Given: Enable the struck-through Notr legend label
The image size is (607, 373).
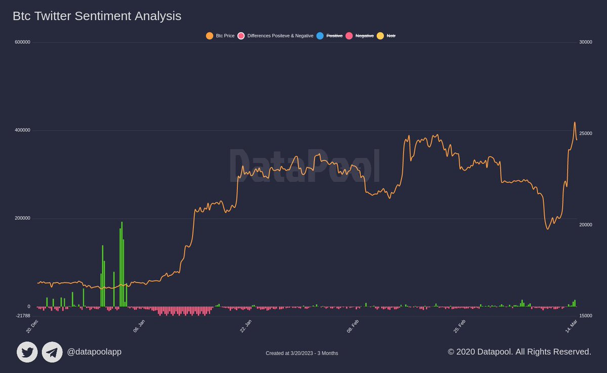Looking at the screenshot, I should pyautogui.click(x=391, y=36).
